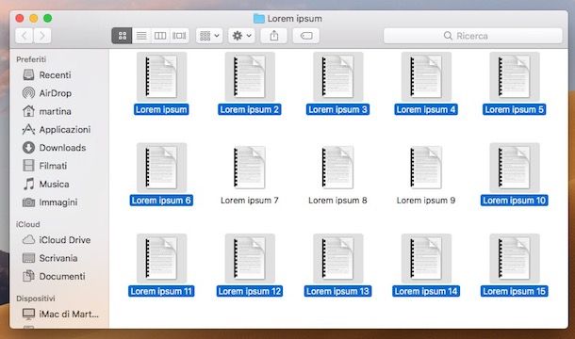Image resolution: width=575 pixels, height=339 pixels.
Task: Open AirDrop in the sidebar
Action: coord(47,93)
